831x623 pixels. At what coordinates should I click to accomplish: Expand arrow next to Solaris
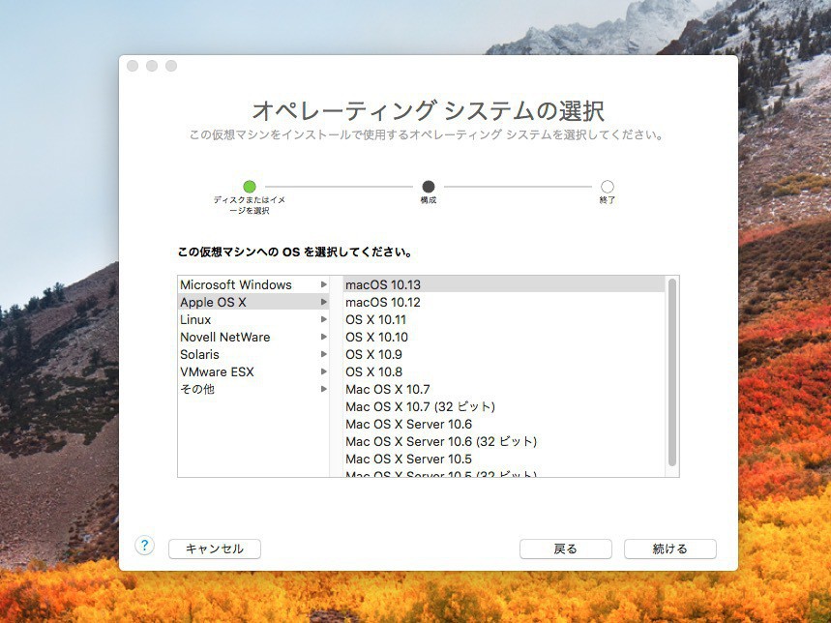coord(323,354)
